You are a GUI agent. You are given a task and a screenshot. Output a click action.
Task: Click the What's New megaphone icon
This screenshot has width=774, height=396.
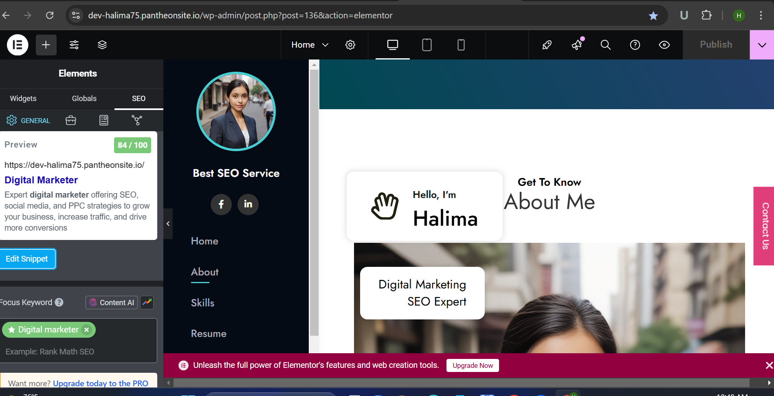(577, 45)
